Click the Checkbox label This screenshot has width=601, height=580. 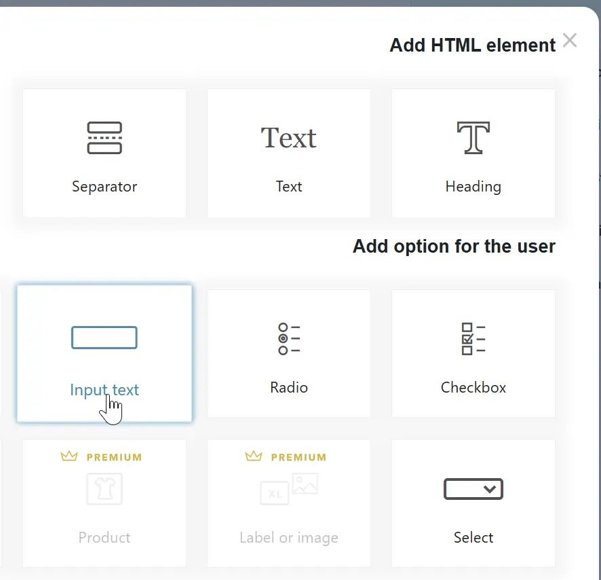click(473, 387)
